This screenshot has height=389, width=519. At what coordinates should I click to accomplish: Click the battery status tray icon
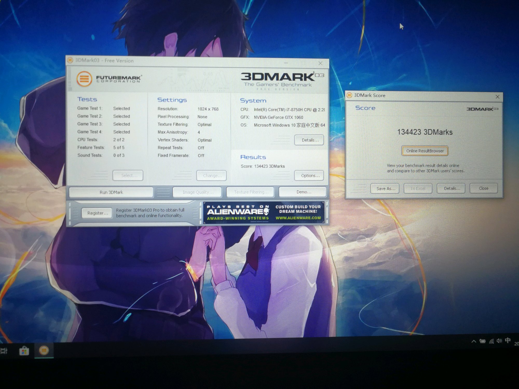(x=482, y=341)
